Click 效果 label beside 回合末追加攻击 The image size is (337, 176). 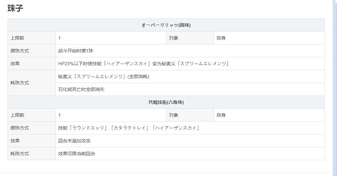(x=15, y=141)
